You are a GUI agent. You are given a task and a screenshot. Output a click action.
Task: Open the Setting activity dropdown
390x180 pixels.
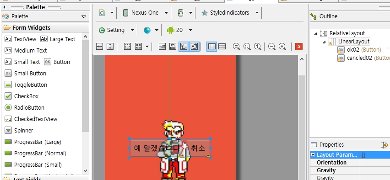(x=132, y=30)
